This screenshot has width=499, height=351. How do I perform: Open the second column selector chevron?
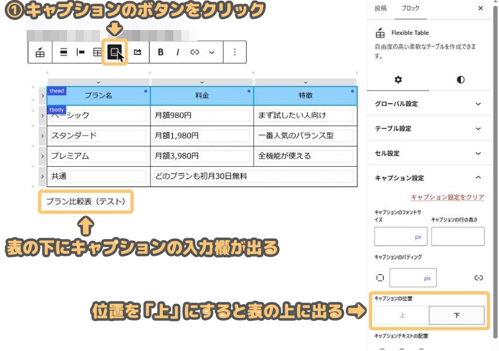coord(202,82)
